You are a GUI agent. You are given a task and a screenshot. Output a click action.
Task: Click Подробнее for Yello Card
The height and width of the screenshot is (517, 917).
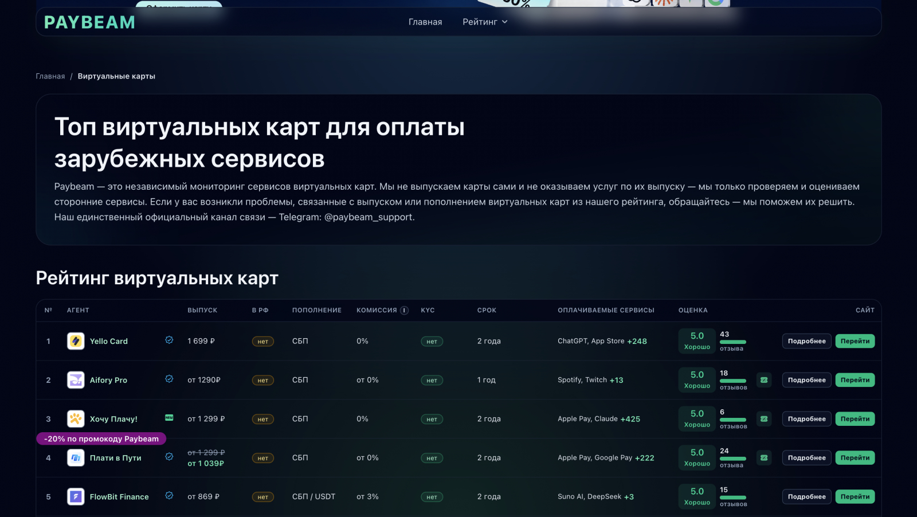(806, 341)
